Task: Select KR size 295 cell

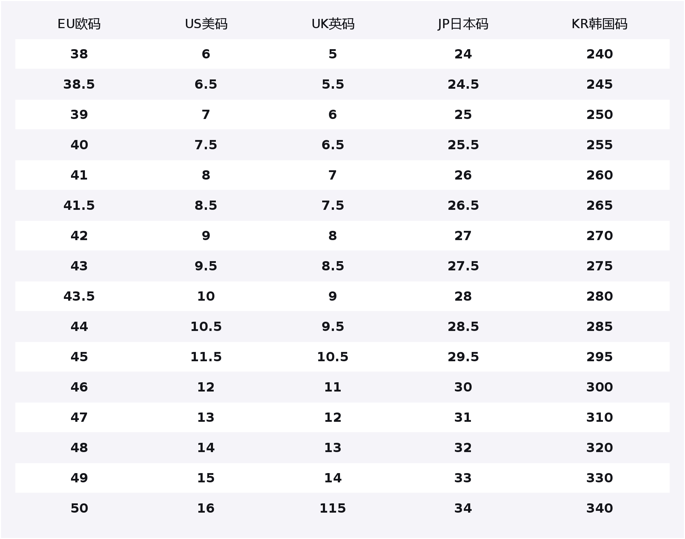Action: click(x=599, y=357)
